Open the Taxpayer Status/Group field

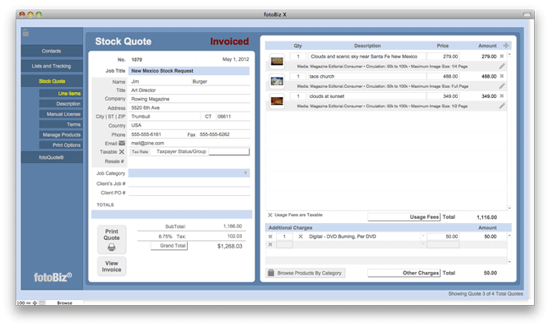[x=228, y=151]
